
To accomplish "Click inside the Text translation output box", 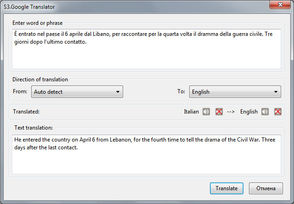I will [147, 154].
